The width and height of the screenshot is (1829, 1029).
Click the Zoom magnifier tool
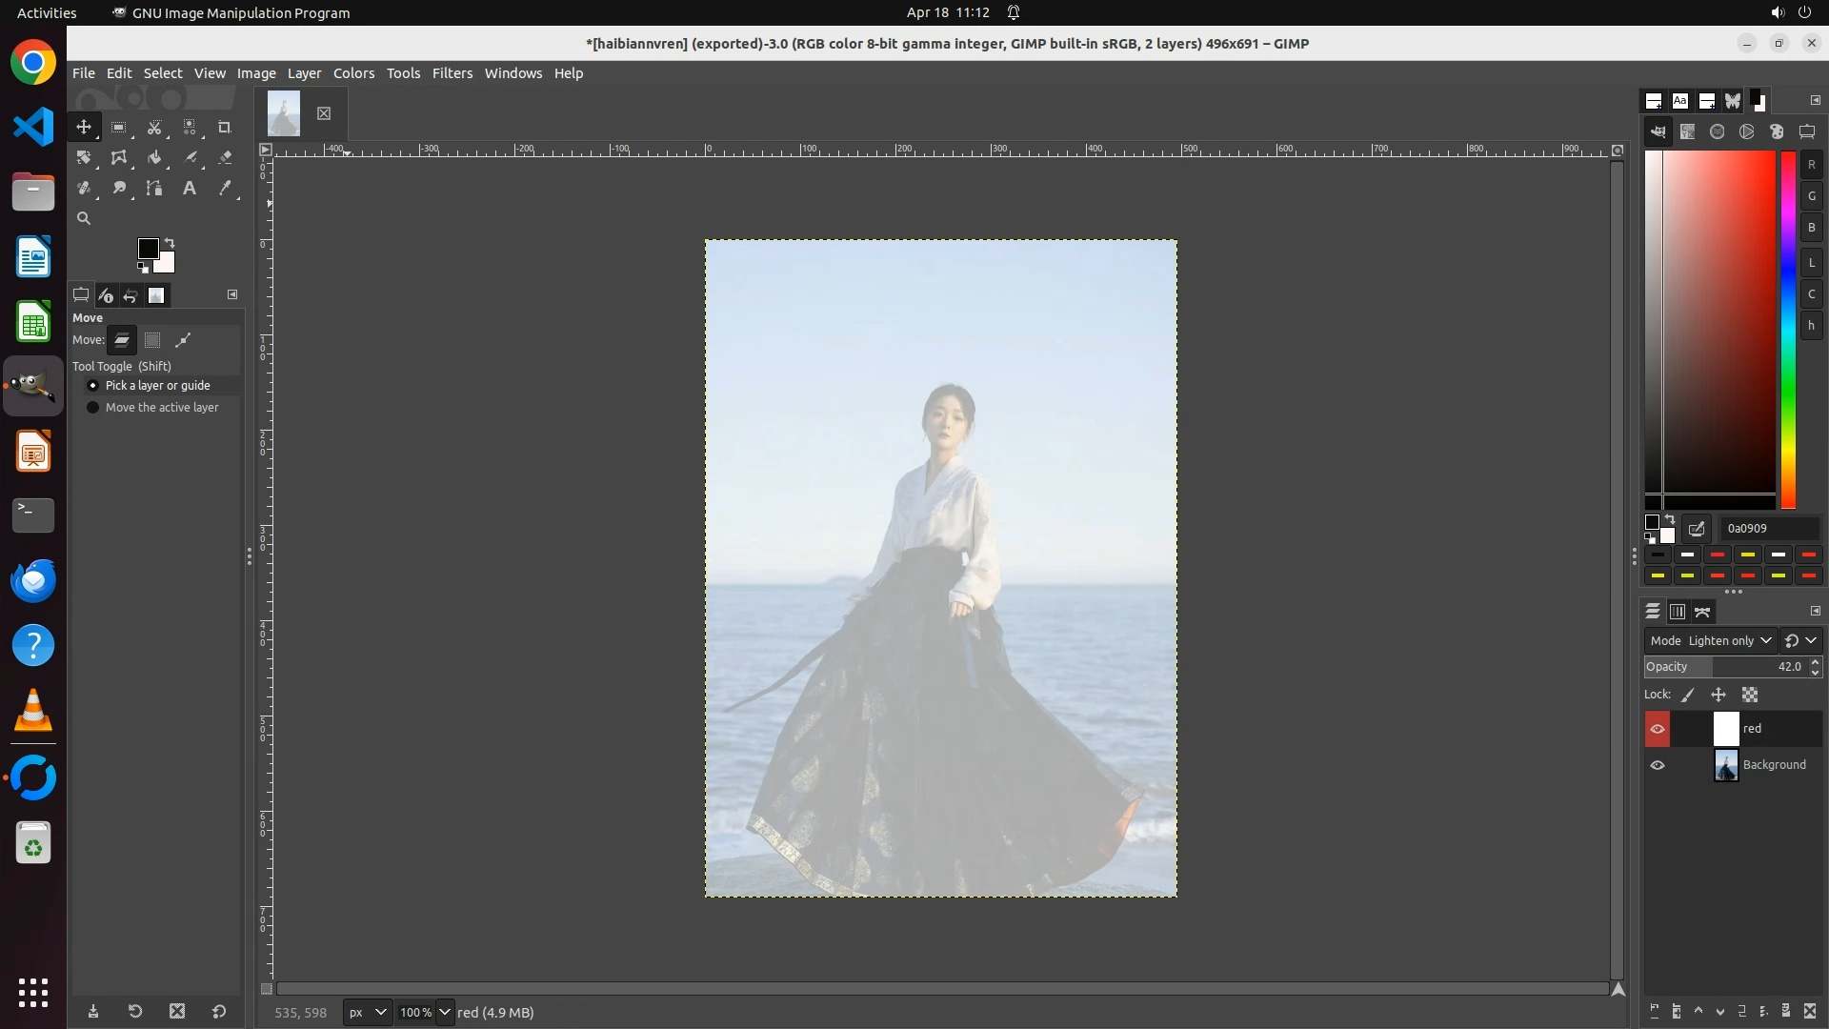84,219
